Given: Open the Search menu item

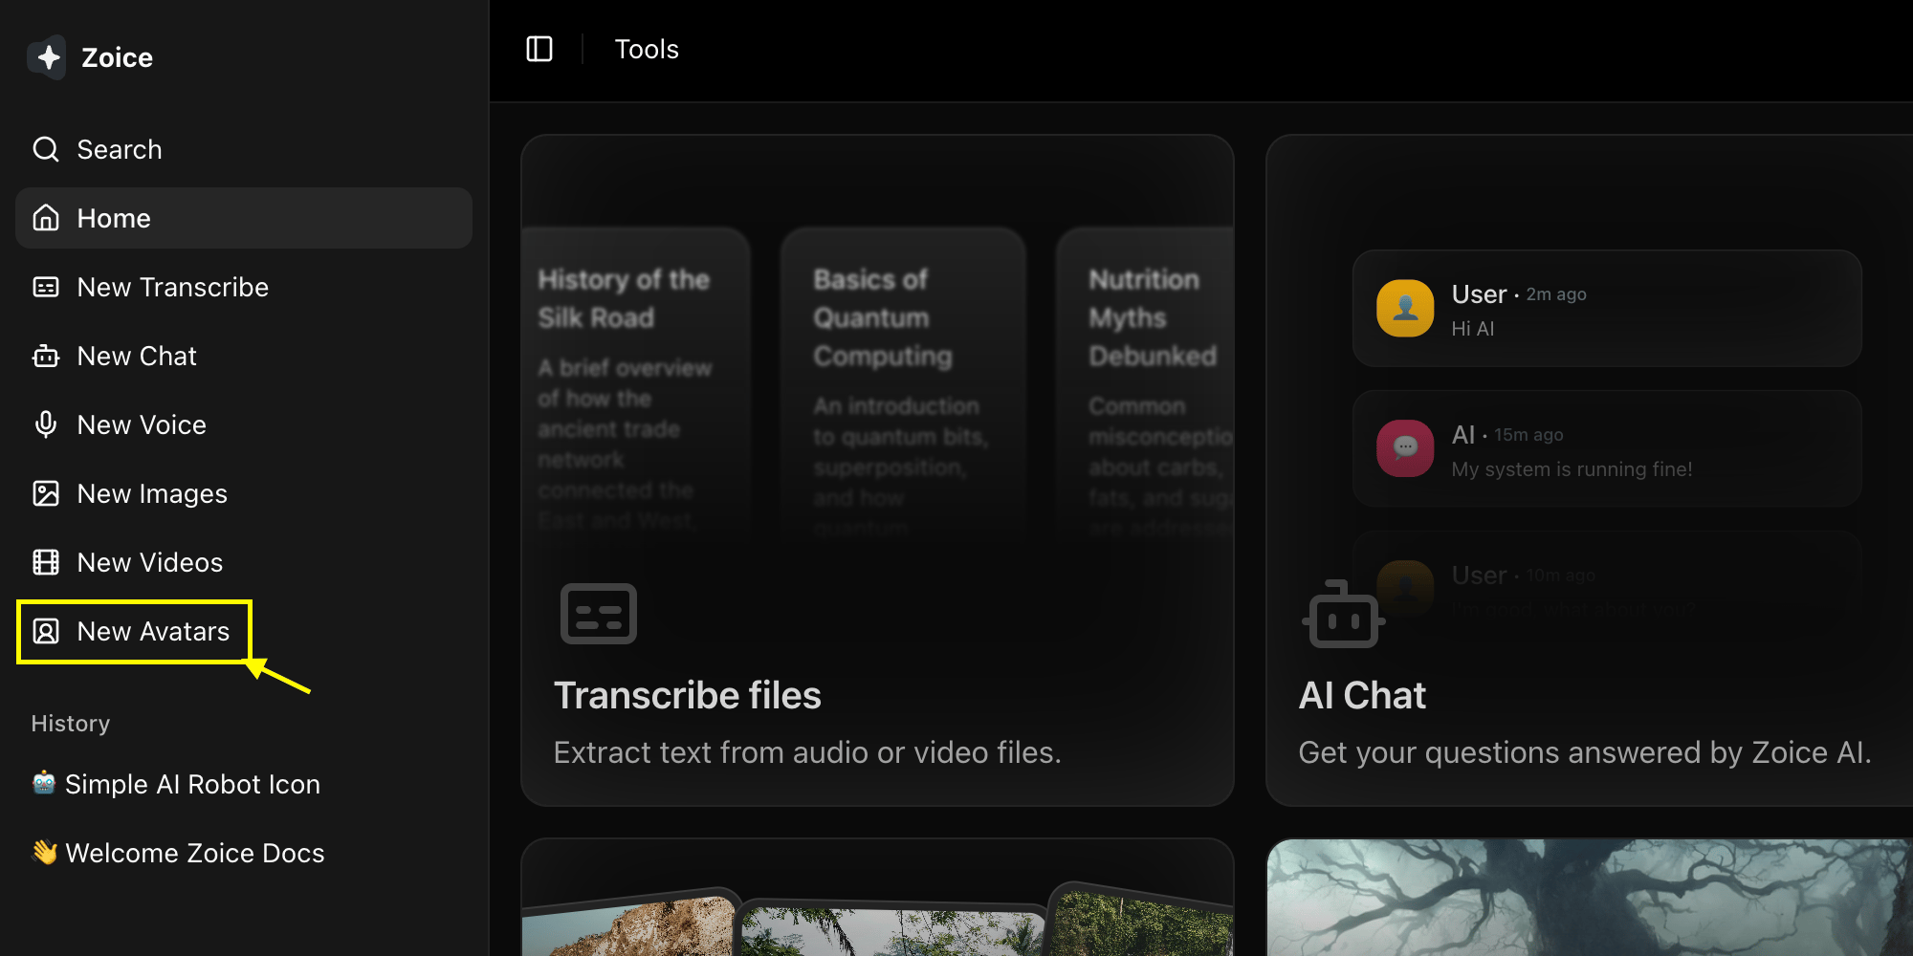Looking at the screenshot, I should pos(244,149).
